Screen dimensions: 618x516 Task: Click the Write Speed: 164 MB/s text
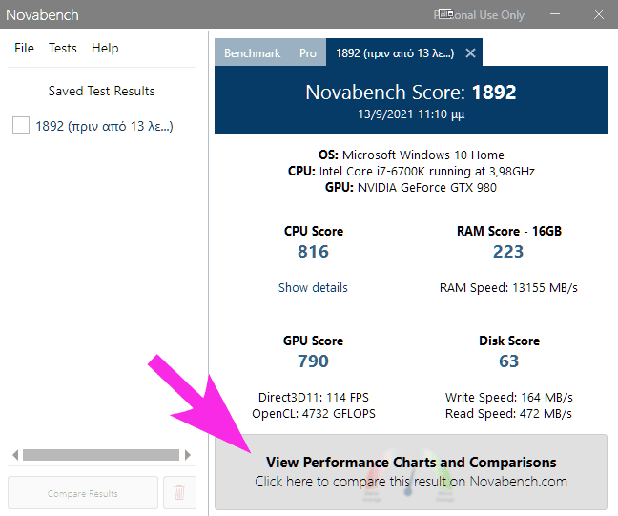tap(509, 397)
